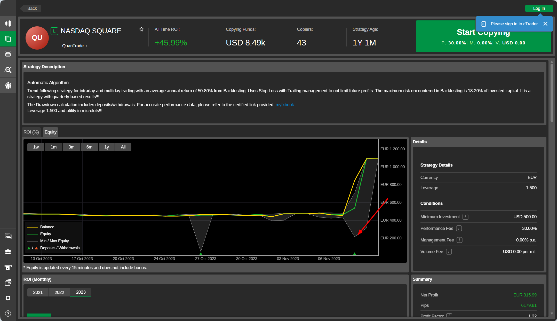The width and height of the screenshot is (557, 321).
Task: Click the sign in icon in notification
Action: coord(483,24)
